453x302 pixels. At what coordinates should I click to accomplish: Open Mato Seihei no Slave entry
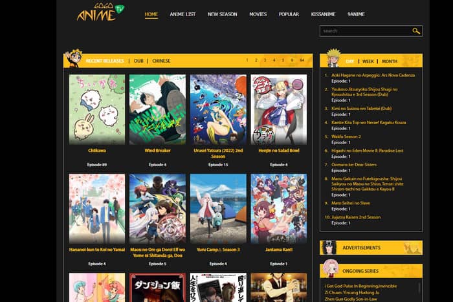point(351,203)
